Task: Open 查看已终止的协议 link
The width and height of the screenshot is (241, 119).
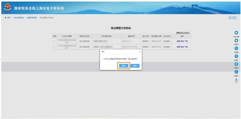Action: (x=183, y=33)
